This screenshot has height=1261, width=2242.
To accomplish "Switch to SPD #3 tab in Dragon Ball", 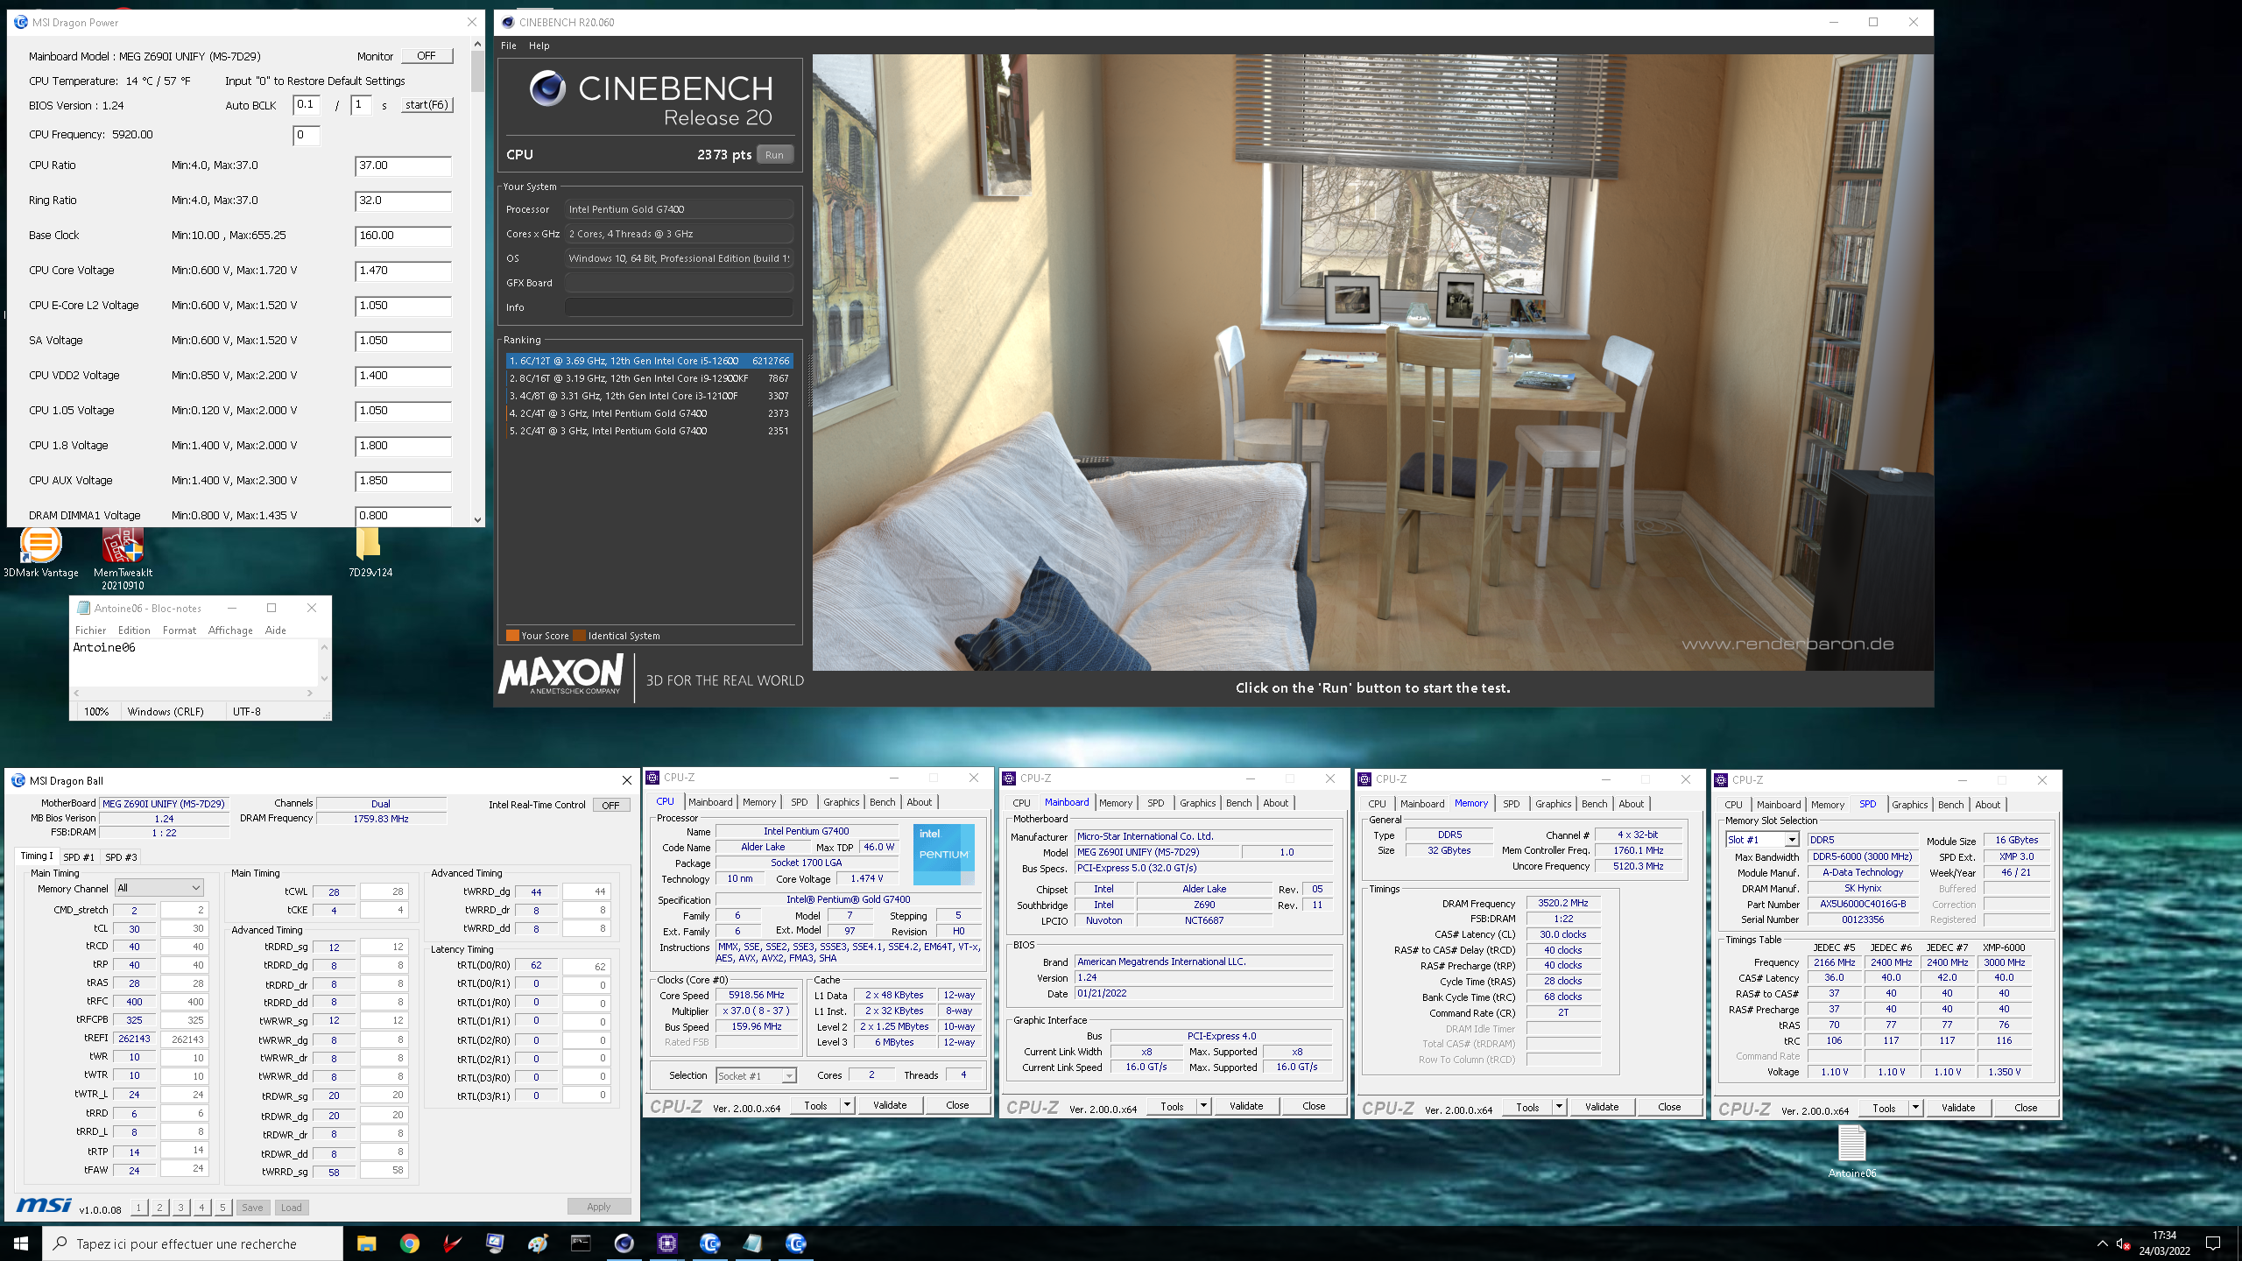I will 121,857.
